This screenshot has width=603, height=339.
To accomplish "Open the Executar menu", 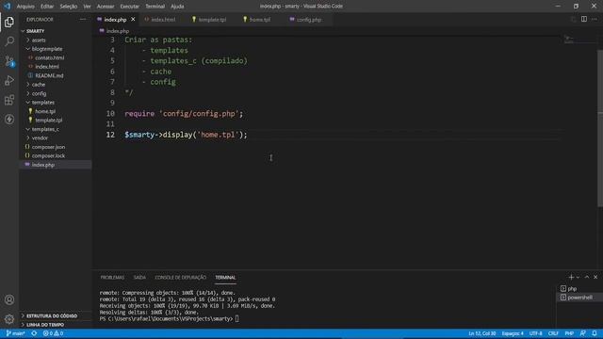I will pyautogui.click(x=130, y=7).
